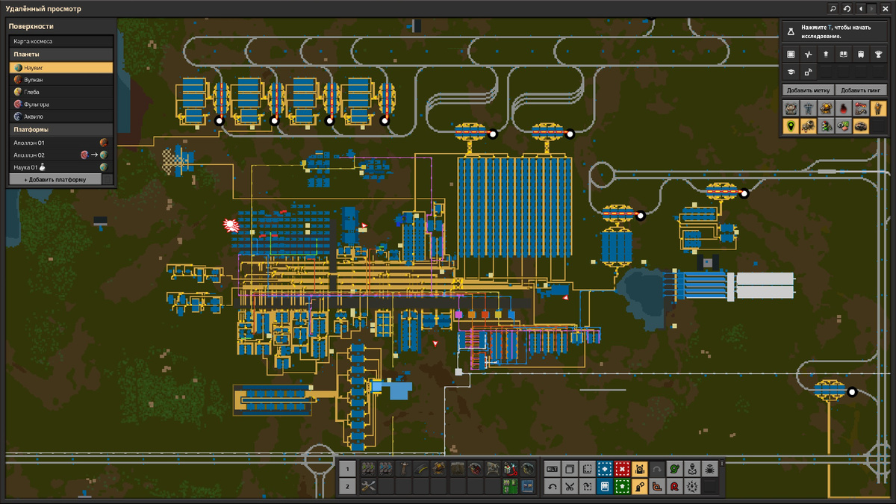896x504 pixels.
Task: Toggle the tank vehicle map filter
Action: click(861, 127)
